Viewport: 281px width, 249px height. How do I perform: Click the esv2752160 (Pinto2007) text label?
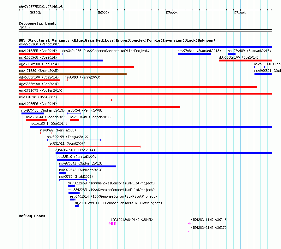40,44
